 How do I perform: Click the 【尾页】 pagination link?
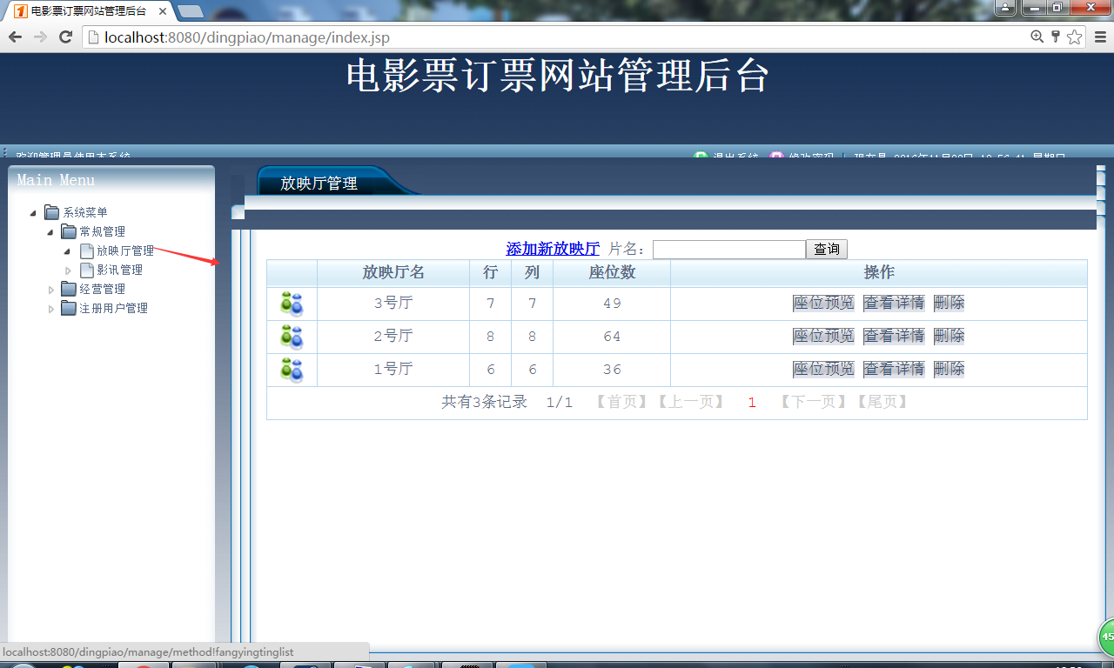[x=881, y=402]
